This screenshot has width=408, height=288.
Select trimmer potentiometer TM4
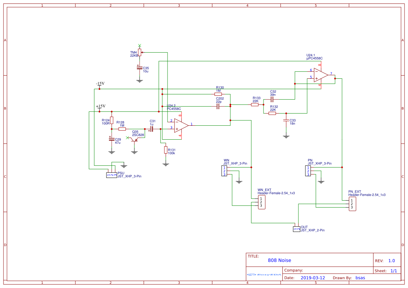[x=140, y=52]
